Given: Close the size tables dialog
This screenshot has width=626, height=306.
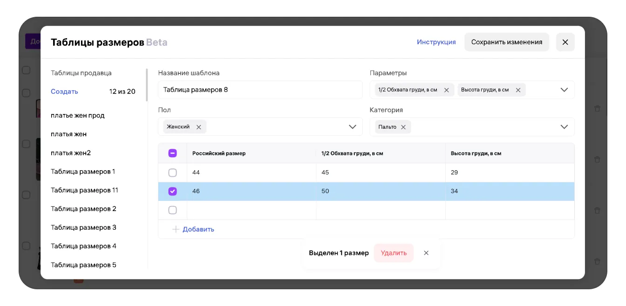Looking at the screenshot, I should [x=565, y=42].
